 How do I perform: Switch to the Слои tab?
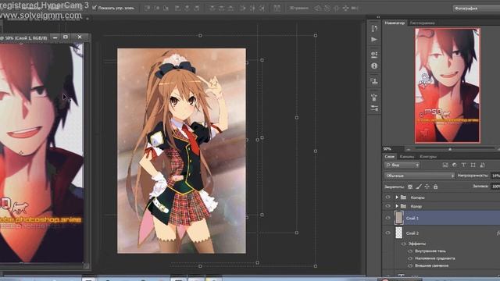(x=389, y=156)
